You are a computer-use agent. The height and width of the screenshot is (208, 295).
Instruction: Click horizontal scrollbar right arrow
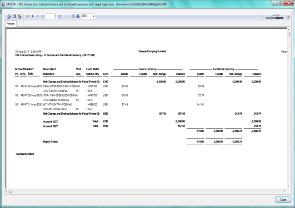pos(285,191)
